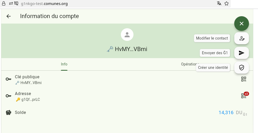The height and width of the screenshot is (133, 258).
Task: Show QR code for public key
Action: (x=244, y=79)
